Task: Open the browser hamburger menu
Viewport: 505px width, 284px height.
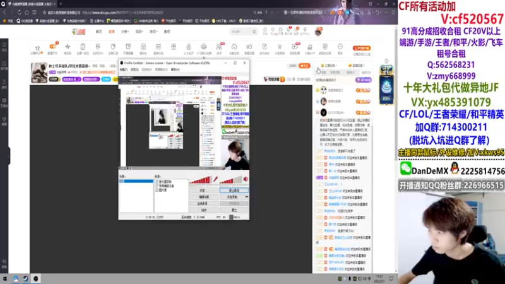Action: [x=393, y=13]
